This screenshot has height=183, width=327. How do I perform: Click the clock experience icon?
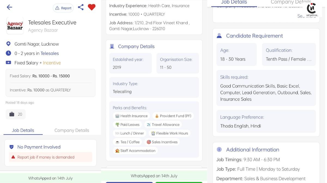pyautogui.click(x=8, y=53)
